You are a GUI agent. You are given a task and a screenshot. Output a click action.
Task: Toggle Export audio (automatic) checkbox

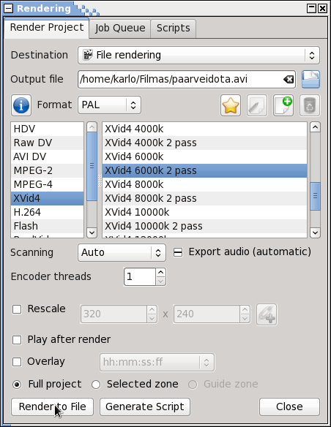pyautogui.click(x=178, y=252)
